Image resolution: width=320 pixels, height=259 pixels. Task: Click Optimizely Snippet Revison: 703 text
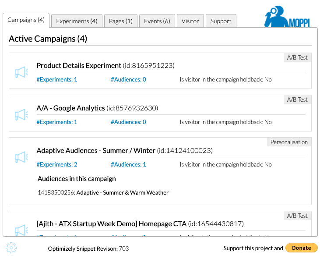[x=88, y=248]
